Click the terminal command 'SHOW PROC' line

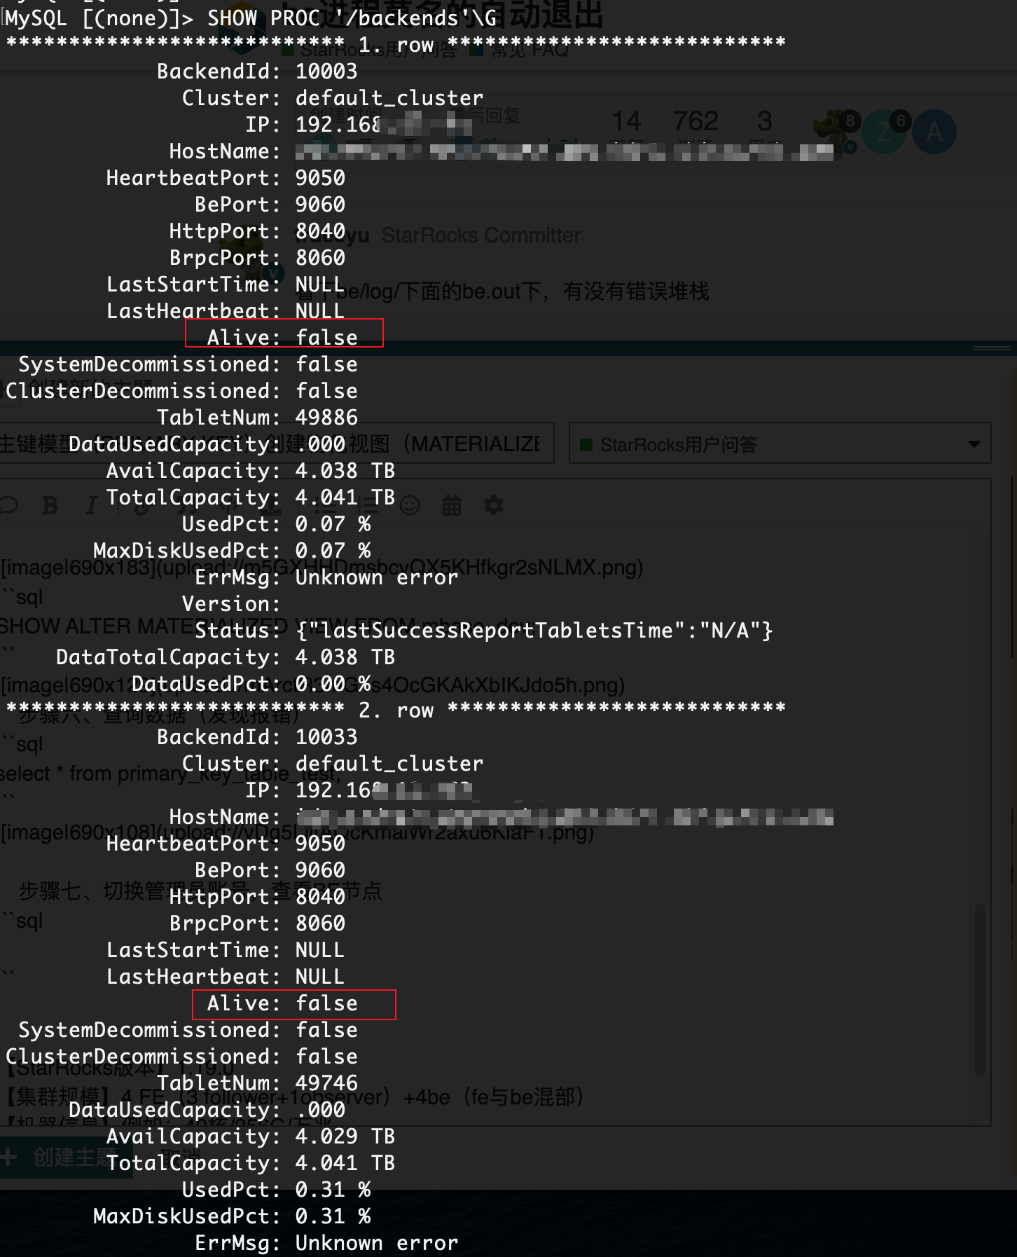point(251,18)
